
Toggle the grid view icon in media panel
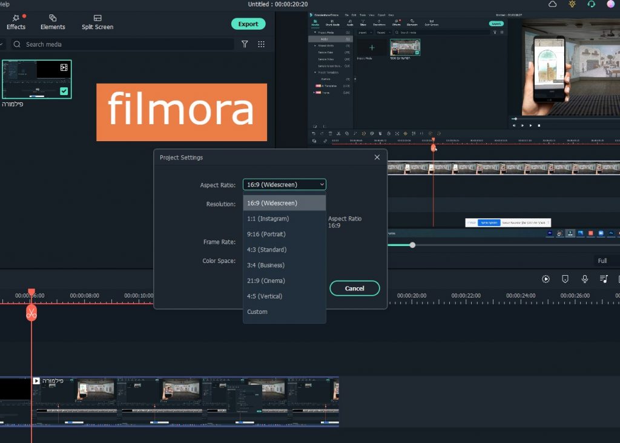click(261, 44)
